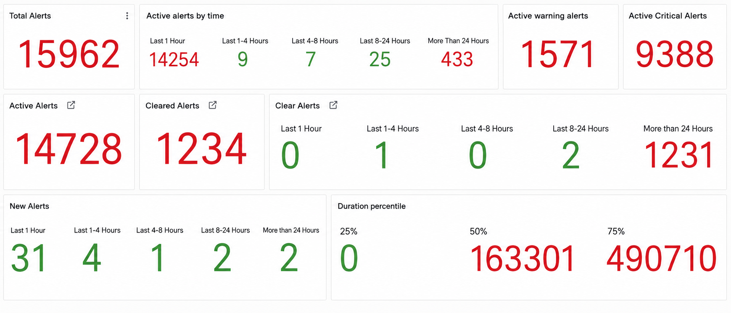This screenshot has height=313, width=731.
Task: Select 'Last 1-4 Hours' label in Clear Alerts
Action: (x=393, y=129)
